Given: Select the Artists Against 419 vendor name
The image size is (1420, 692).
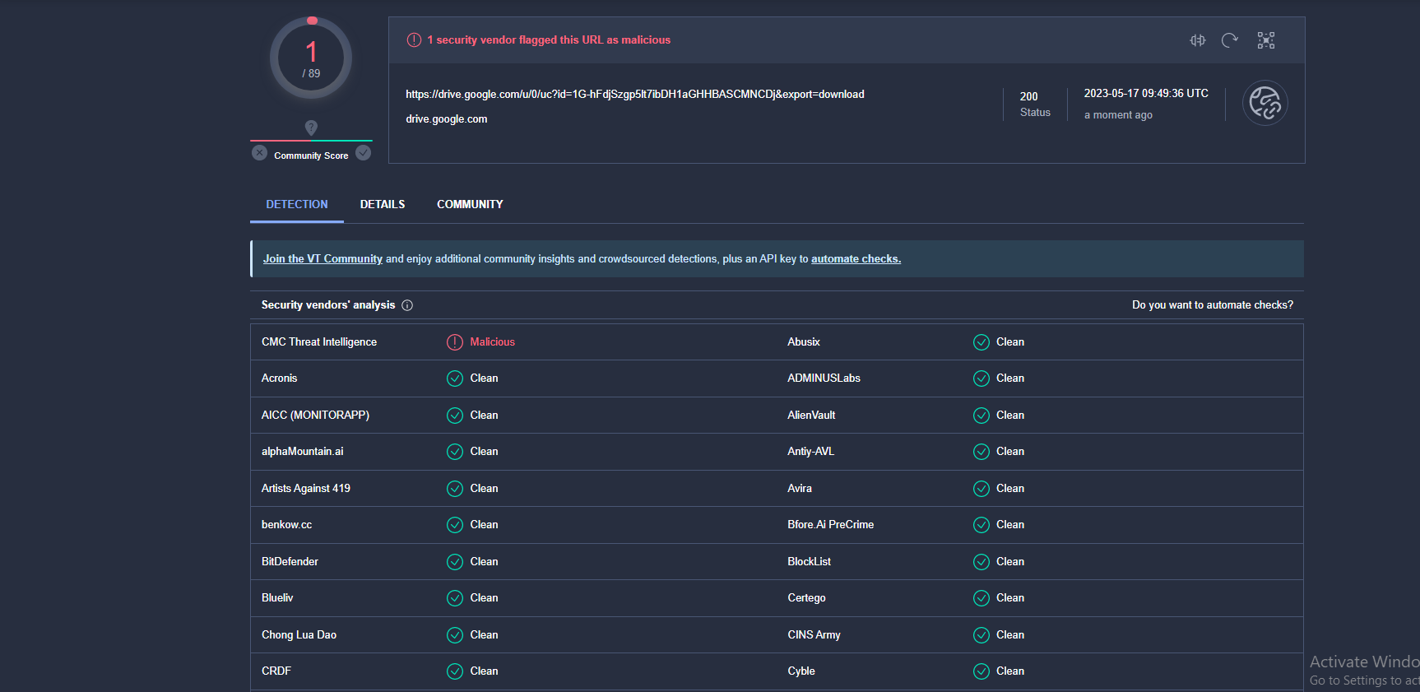Looking at the screenshot, I should [306, 489].
